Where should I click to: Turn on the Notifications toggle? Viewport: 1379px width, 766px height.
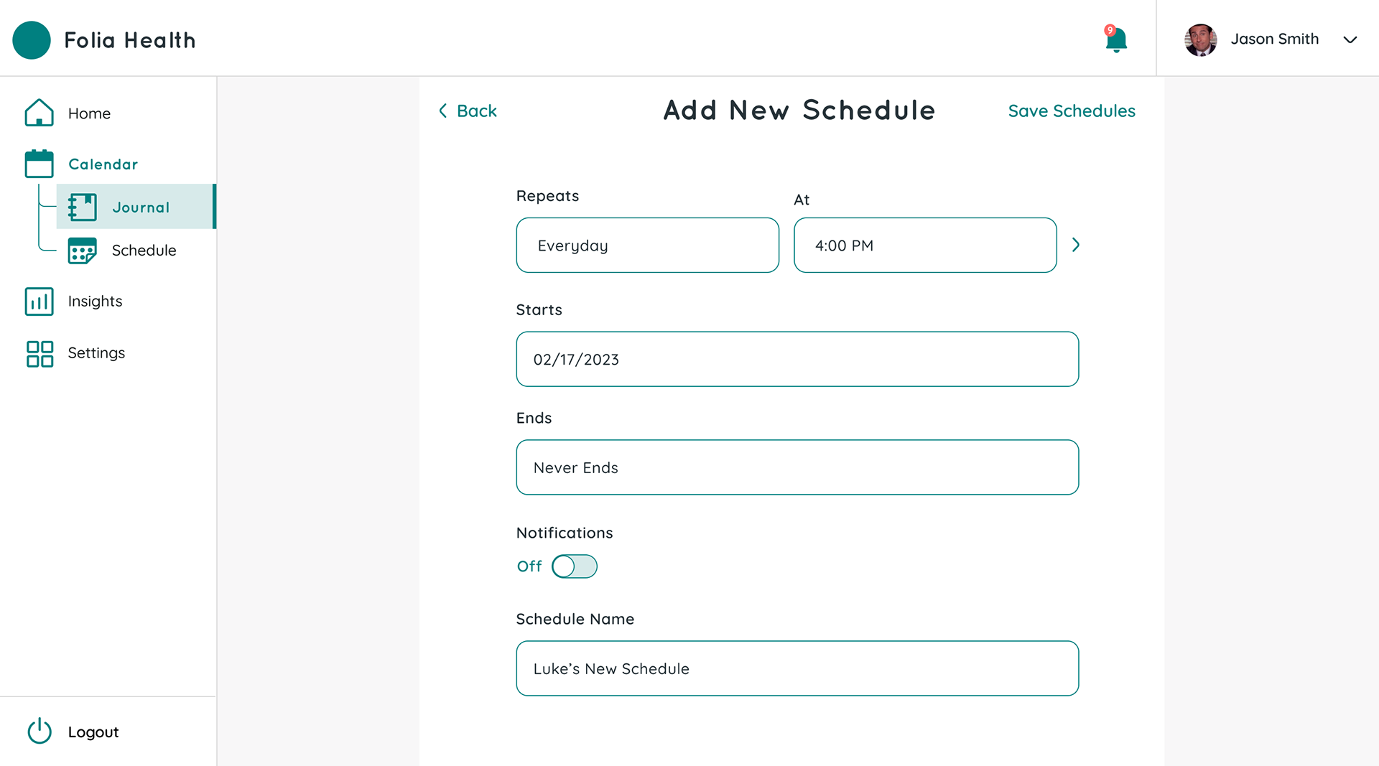tap(574, 566)
